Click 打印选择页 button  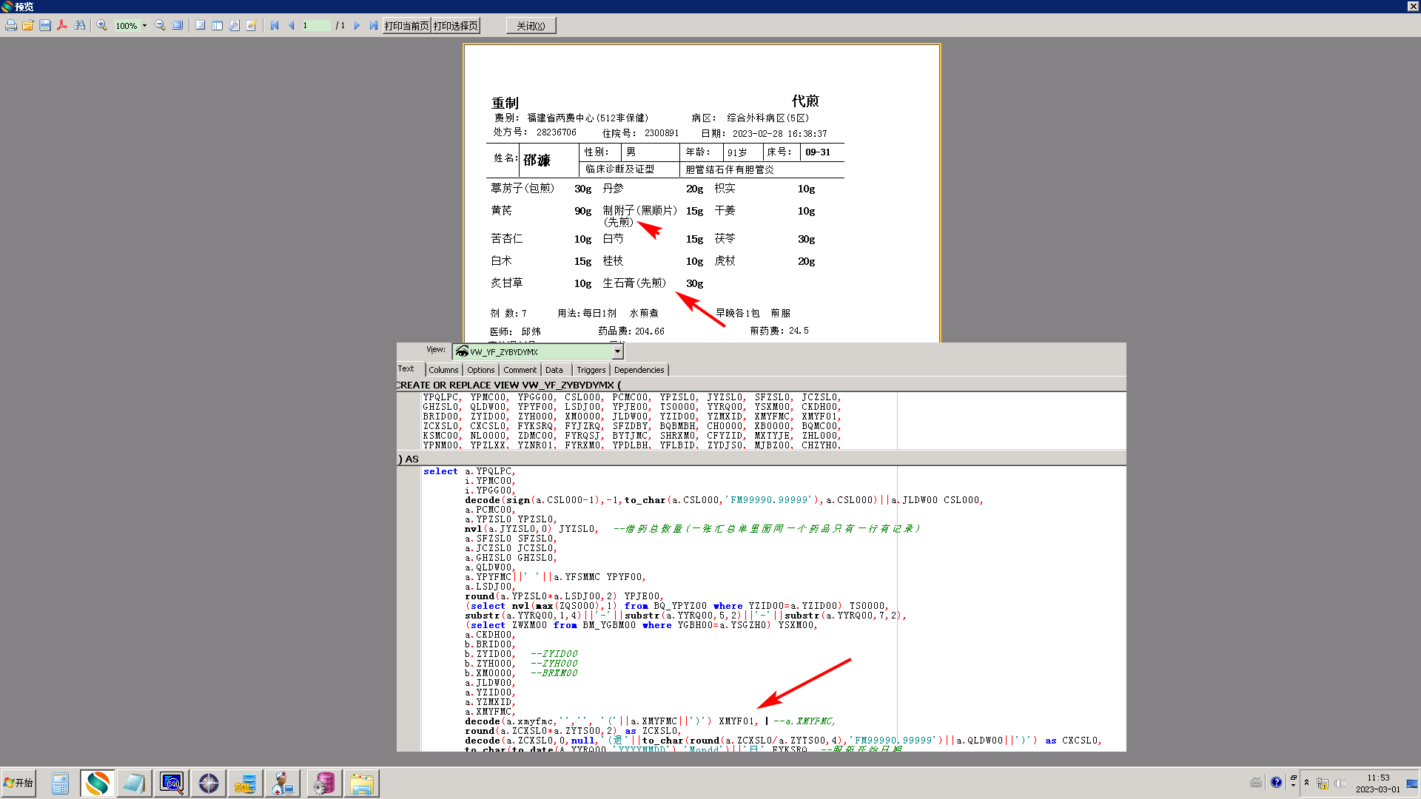click(456, 26)
